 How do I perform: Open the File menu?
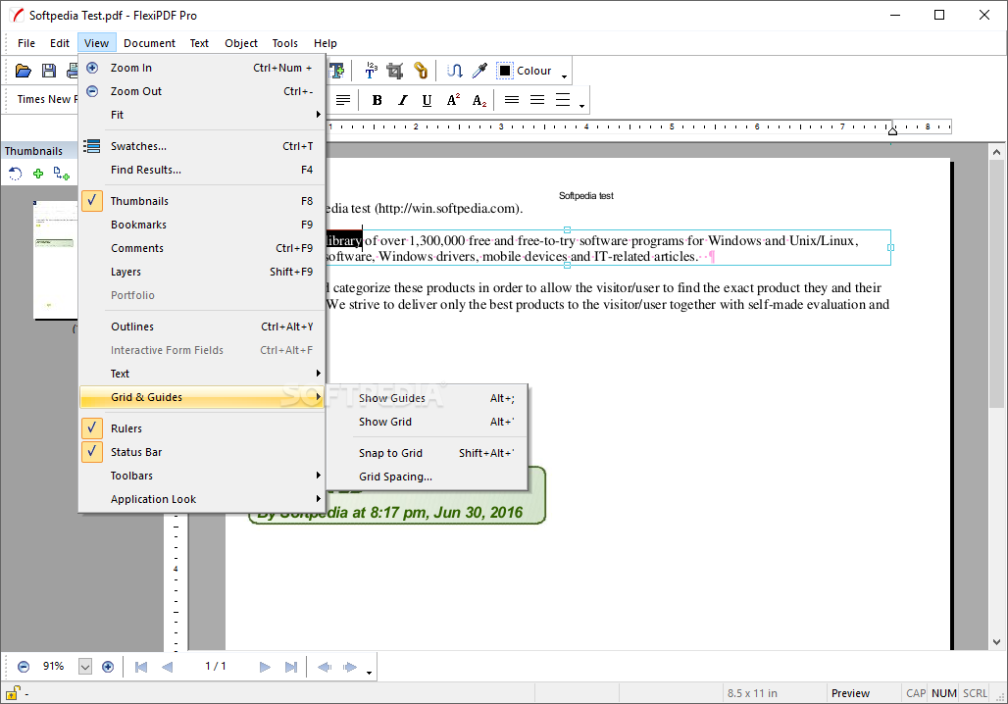26,43
